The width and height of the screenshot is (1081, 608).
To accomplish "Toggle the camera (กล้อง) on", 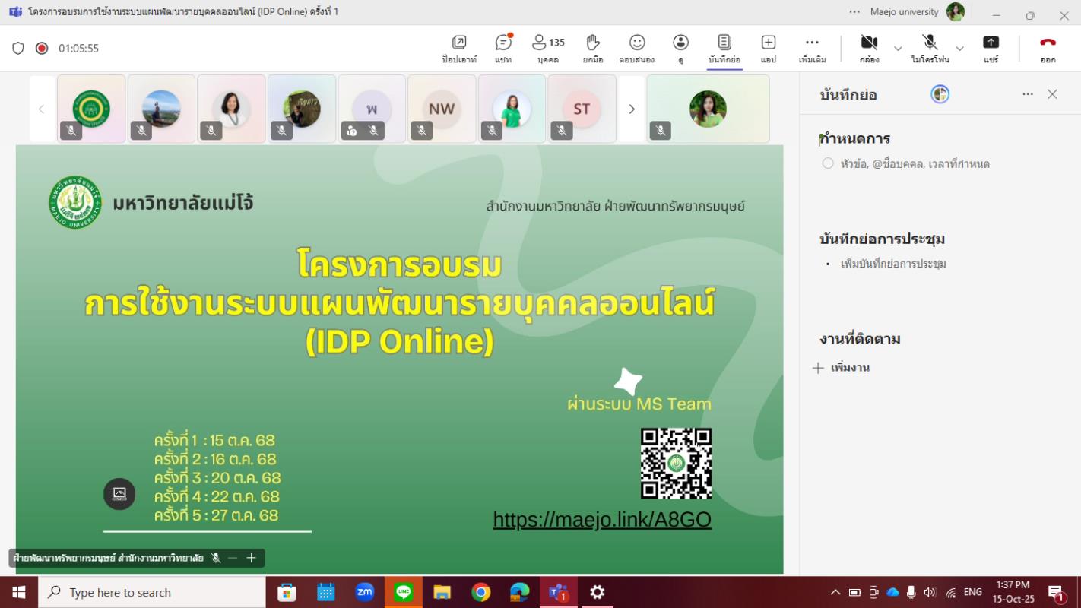I will tap(869, 48).
